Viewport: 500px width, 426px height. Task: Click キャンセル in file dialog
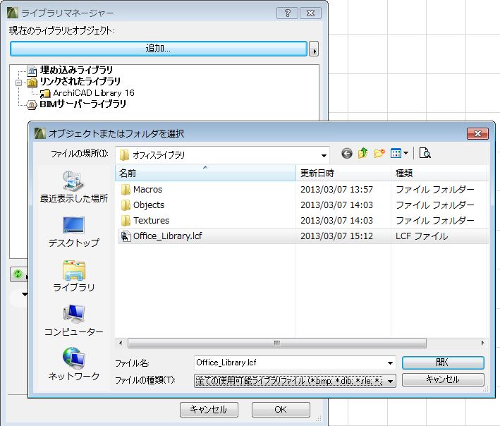click(x=444, y=379)
